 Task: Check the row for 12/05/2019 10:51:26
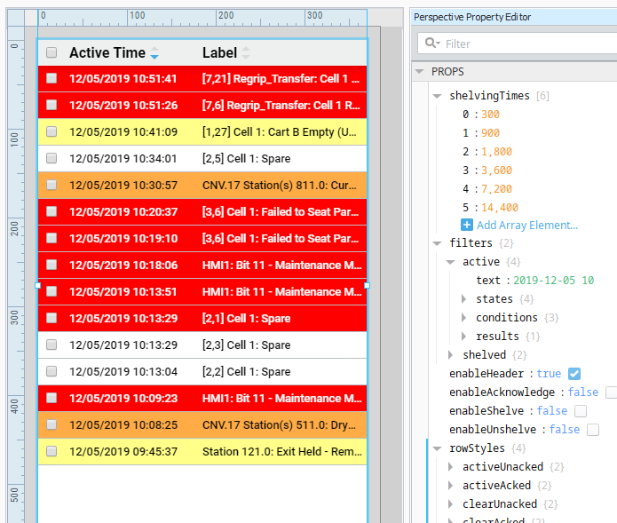[51, 105]
